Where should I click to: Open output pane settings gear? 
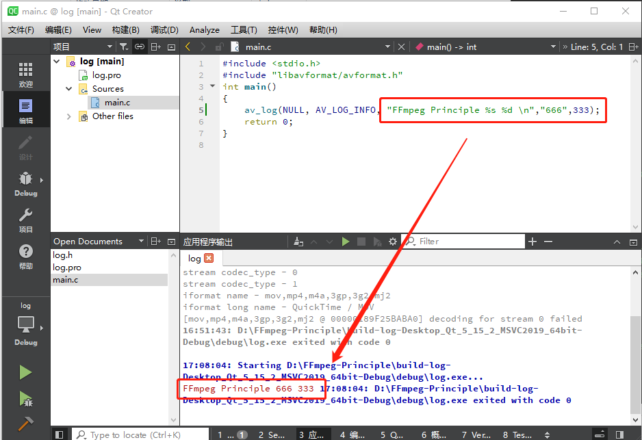point(392,242)
